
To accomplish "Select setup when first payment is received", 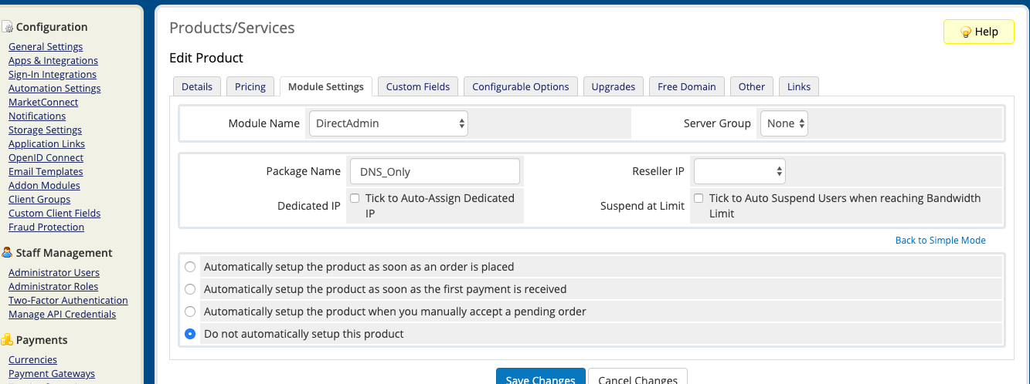I will (190, 289).
